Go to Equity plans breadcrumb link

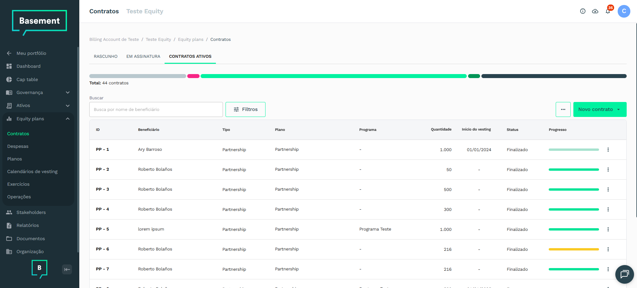click(191, 40)
